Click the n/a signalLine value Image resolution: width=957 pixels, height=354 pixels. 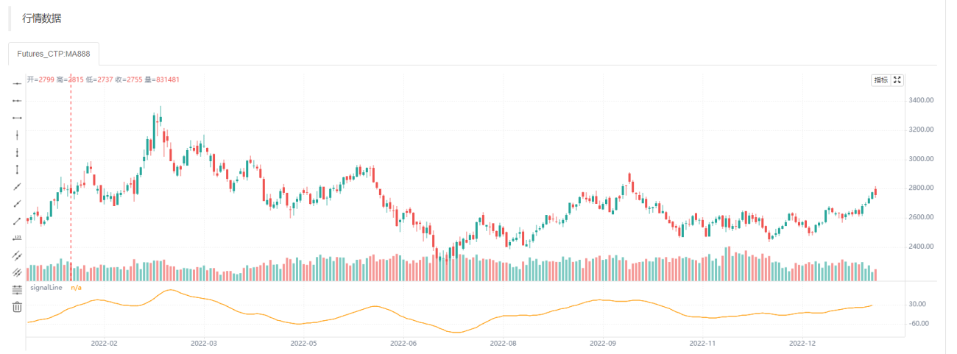[x=77, y=288]
